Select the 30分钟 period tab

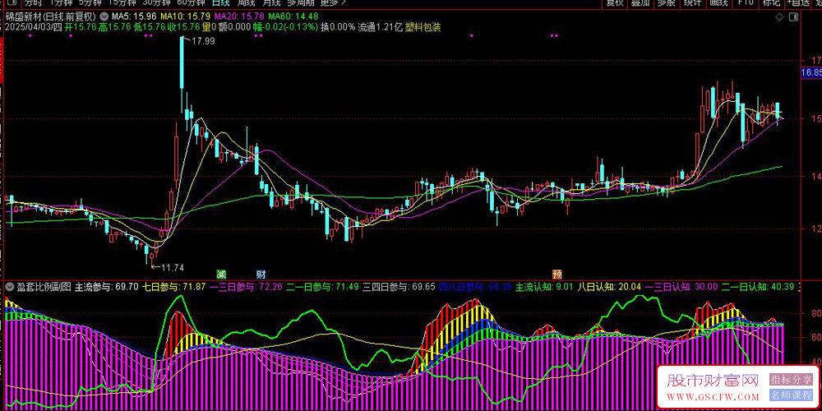pos(156,2)
